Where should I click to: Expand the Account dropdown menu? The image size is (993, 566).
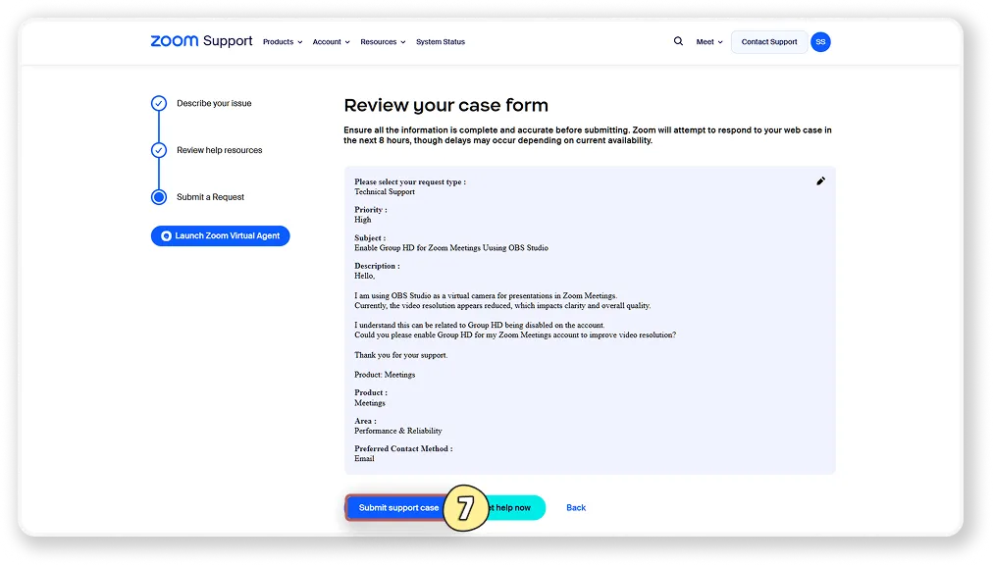point(332,42)
